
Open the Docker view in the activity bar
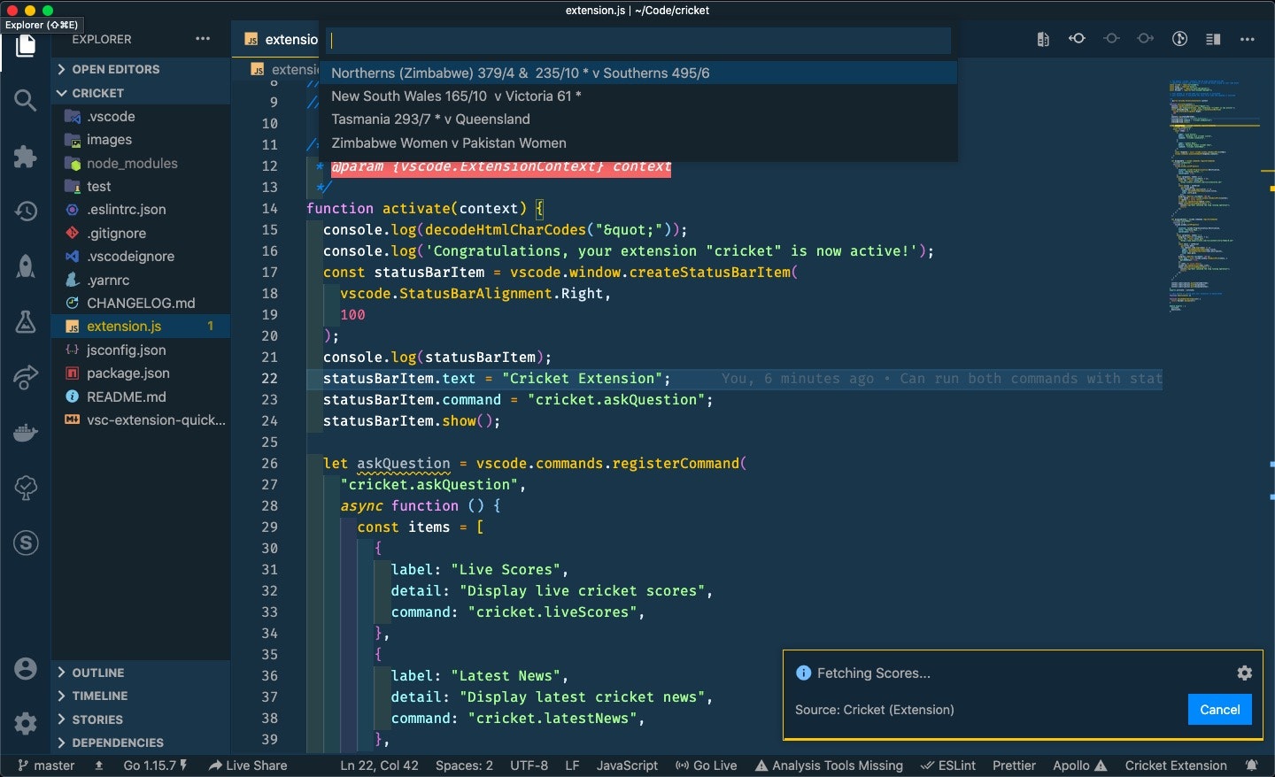pos(24,432)
